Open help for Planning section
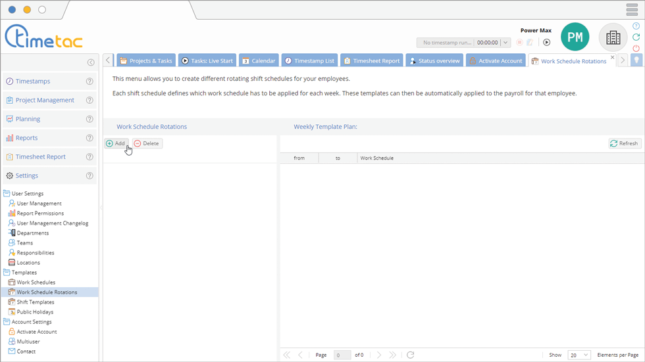645x362 pixels. (90, 119)
